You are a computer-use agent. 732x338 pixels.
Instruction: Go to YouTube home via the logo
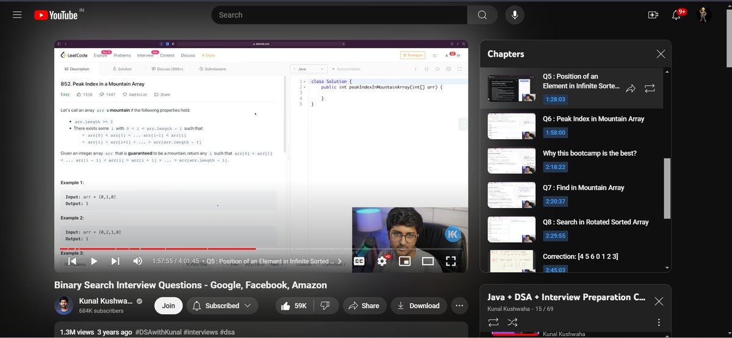pyautogui.click(x=56, y=15)
